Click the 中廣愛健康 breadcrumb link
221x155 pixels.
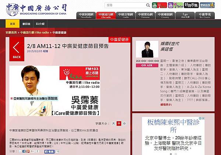(x=59, y=32)
